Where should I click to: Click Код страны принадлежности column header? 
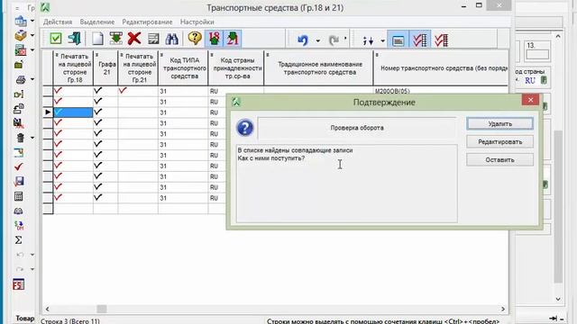coord(236,68)
